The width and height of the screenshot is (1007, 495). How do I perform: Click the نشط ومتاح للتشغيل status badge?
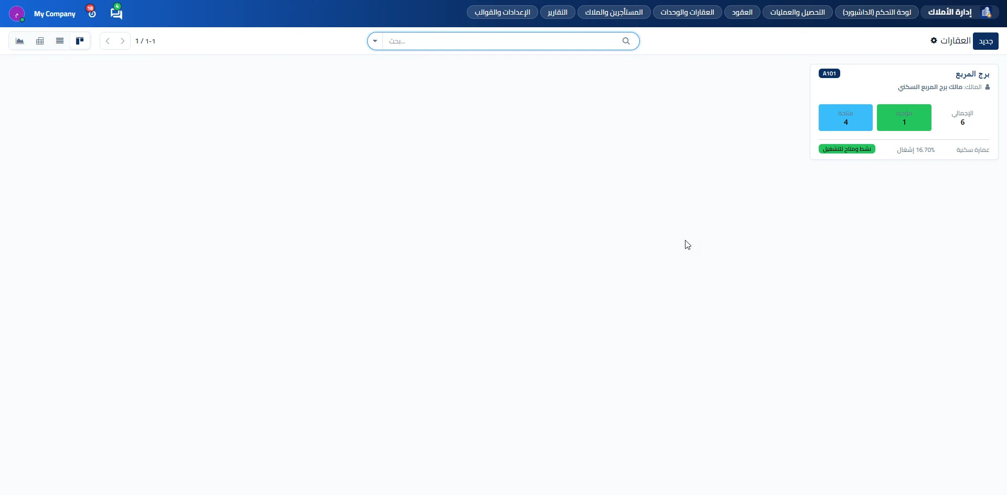point(847,149)
